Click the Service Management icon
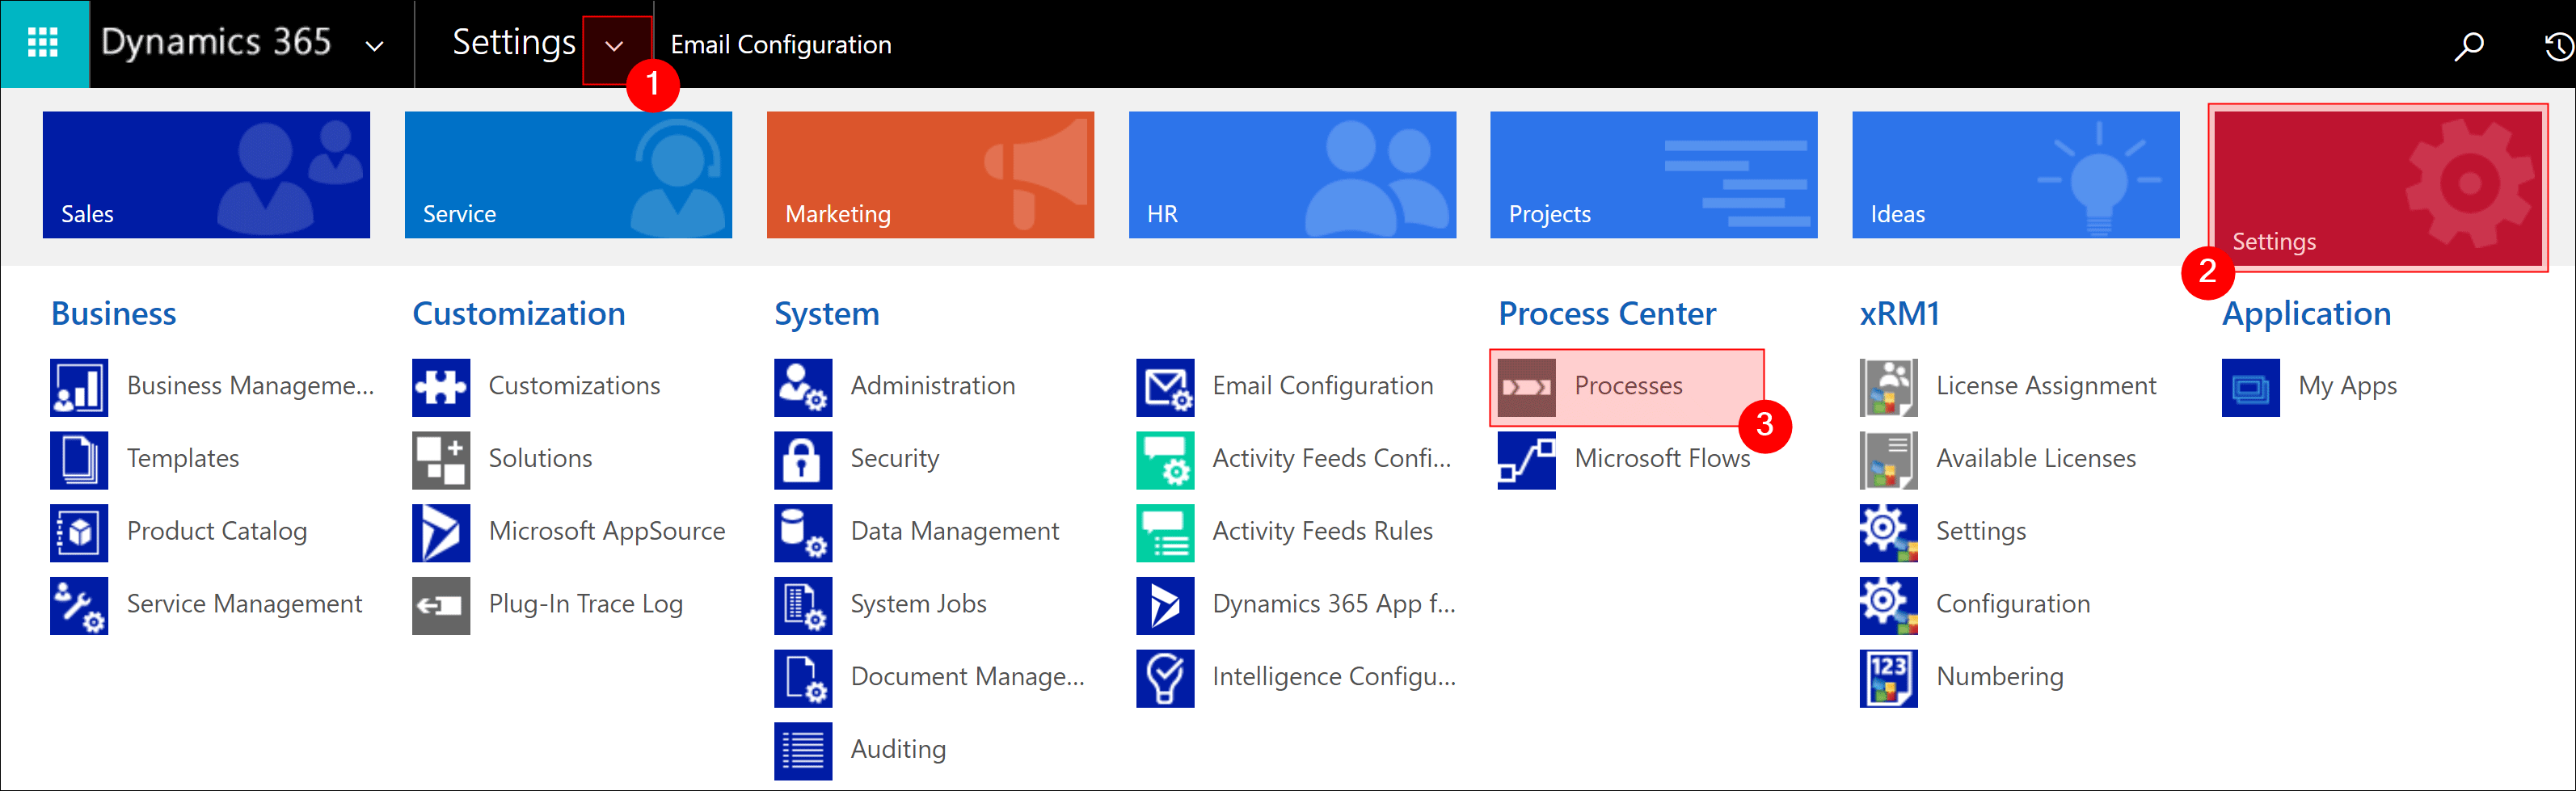2576x791 pixels. pyautogui.click(x=79, y=605)
